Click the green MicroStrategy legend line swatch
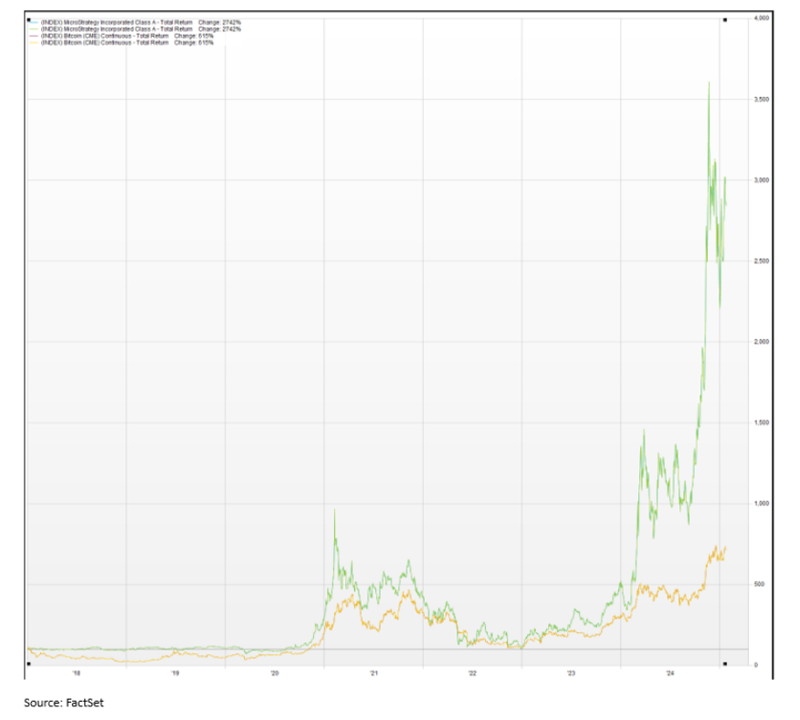 click(x=34, y=29)
